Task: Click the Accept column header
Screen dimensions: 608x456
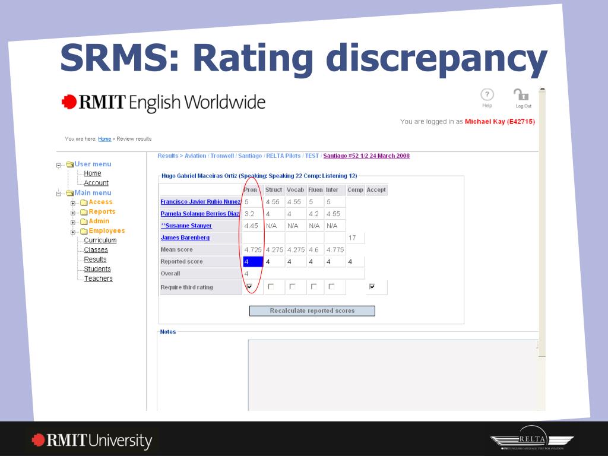Action: (376, 189)
